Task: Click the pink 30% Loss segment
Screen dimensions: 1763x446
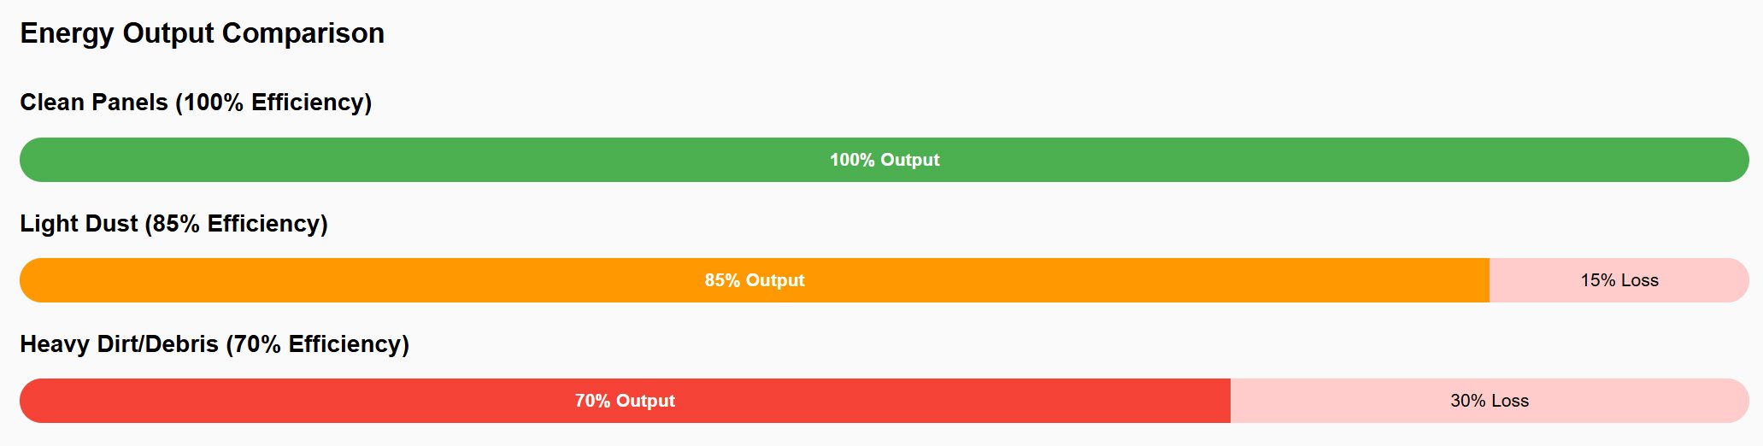Action: (1490, 401)
